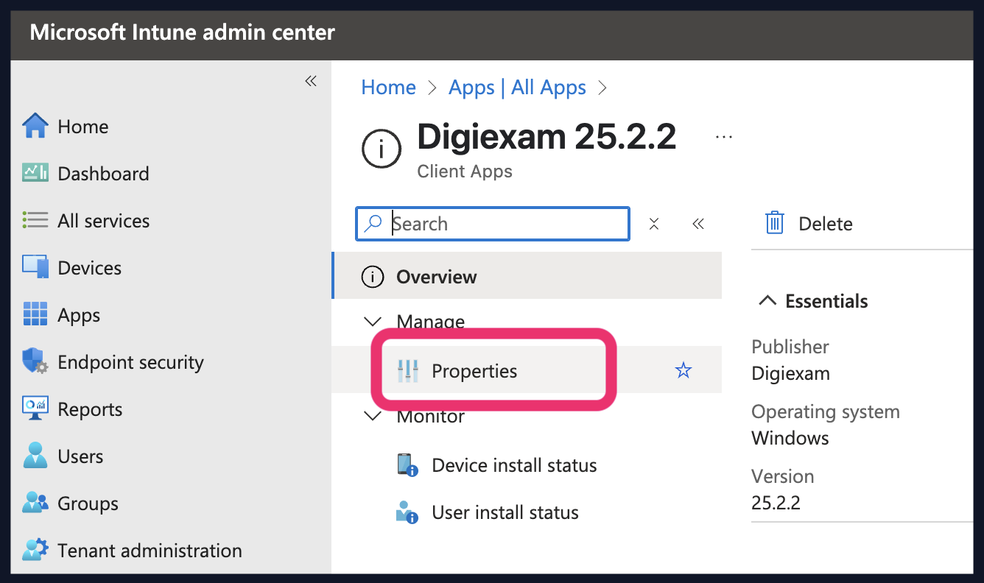Screen dimensions: 984x583
Task: Click the magnifier icon in Search box
Action: [373, 224]
